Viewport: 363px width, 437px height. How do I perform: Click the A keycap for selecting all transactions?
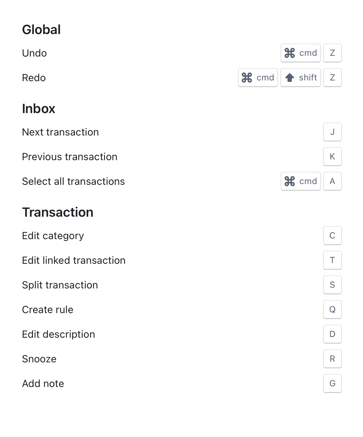[332, 181]
